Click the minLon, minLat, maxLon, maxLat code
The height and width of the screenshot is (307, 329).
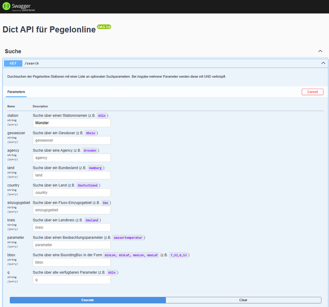click(131, 255)
